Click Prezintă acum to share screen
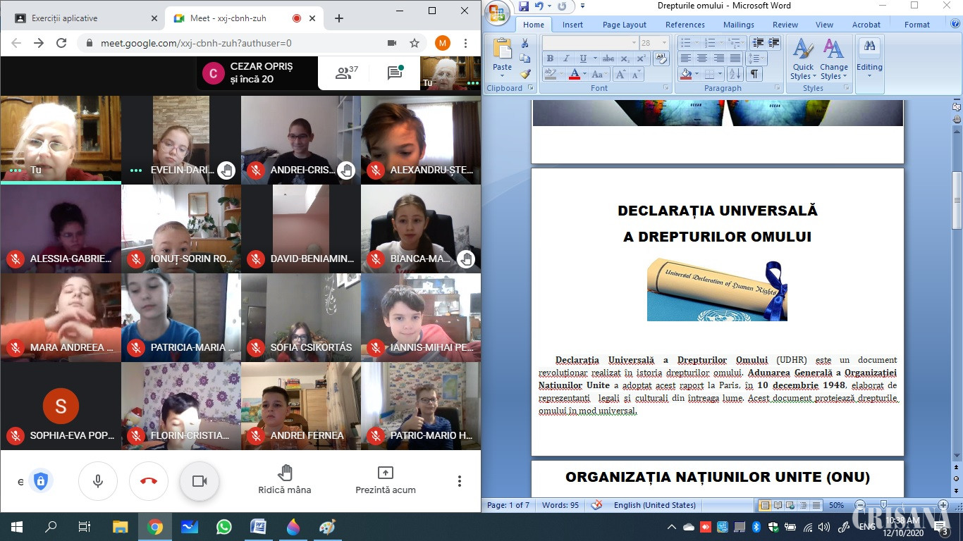The width and height of the screenshot is (963, 541). 385,480
